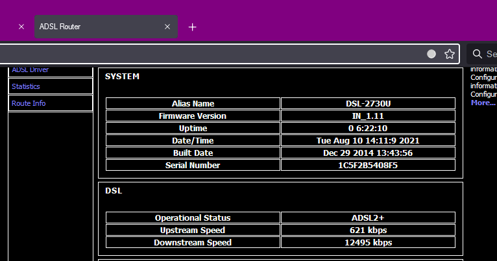Bookmark this page with the star icon
This screenshot has height=261, width=497.
point(449,54)
